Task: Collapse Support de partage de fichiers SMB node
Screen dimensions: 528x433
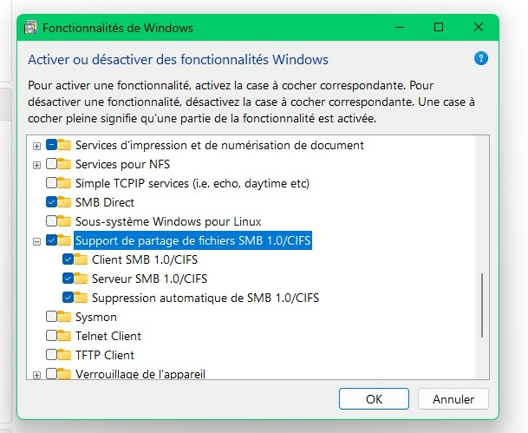Action: pyautogui.click(x=36, y=241)
